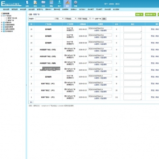159x159 pixels.
Task: Click the remarks textarea in row ID 3
Action: [x=133, y=83]
